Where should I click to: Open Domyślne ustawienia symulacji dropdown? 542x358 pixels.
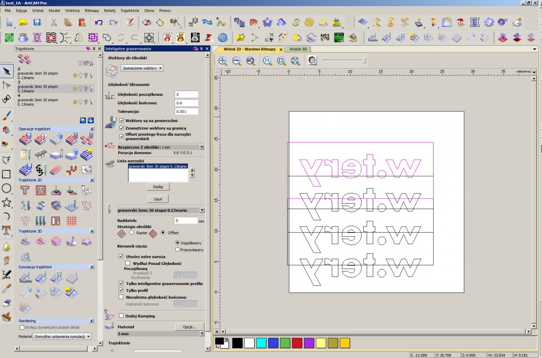click(62, 336)
